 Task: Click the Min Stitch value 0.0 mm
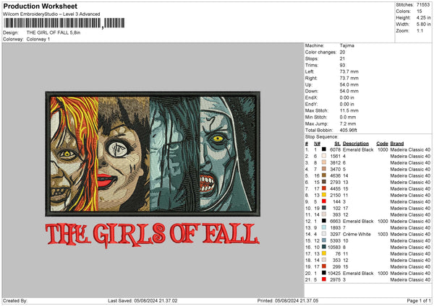point(348,117)
